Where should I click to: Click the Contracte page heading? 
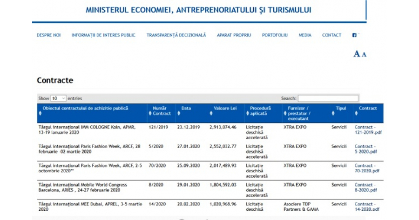(55, 80)
